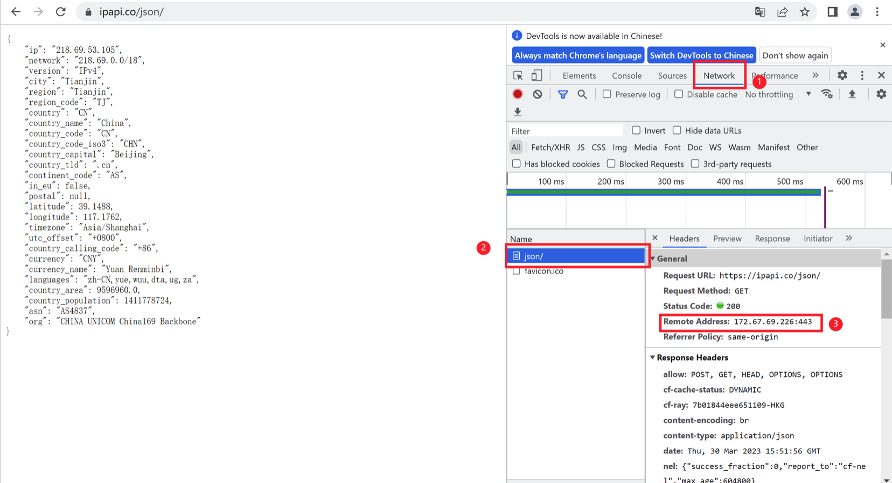This screenshot has height=483, width=892.
Task: Import HAR file upload icon
Action: pos(852,94)
